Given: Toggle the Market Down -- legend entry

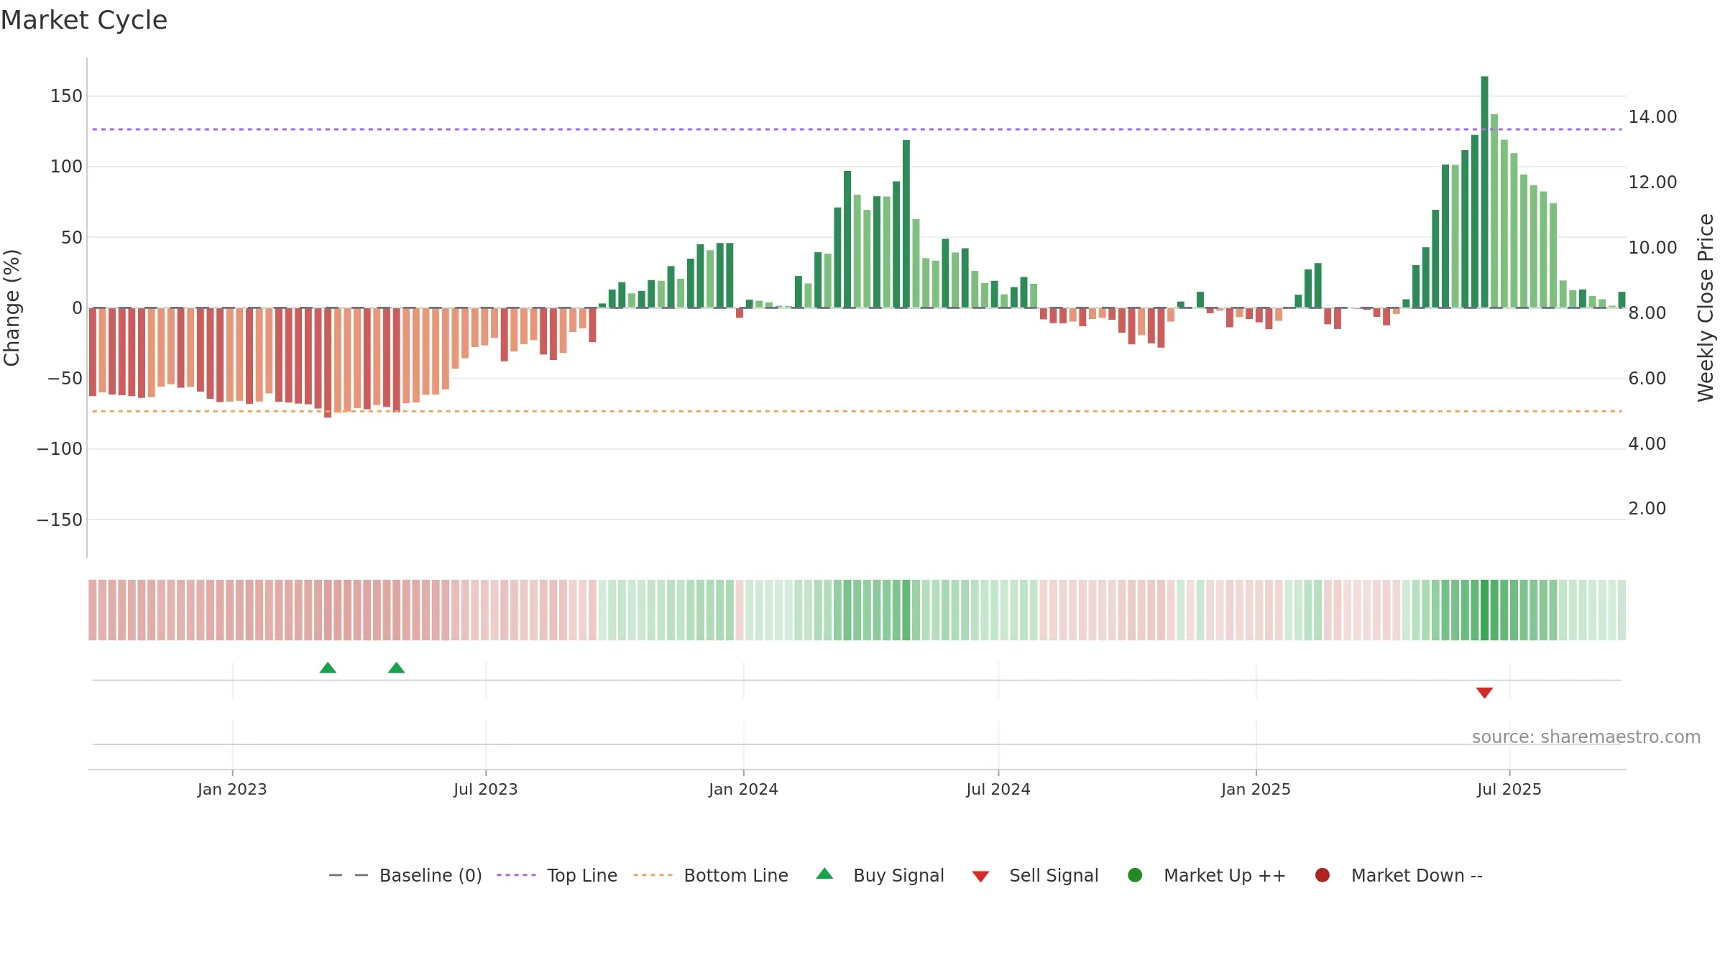Looking at the screenshot, I should tap(1399, 875).
